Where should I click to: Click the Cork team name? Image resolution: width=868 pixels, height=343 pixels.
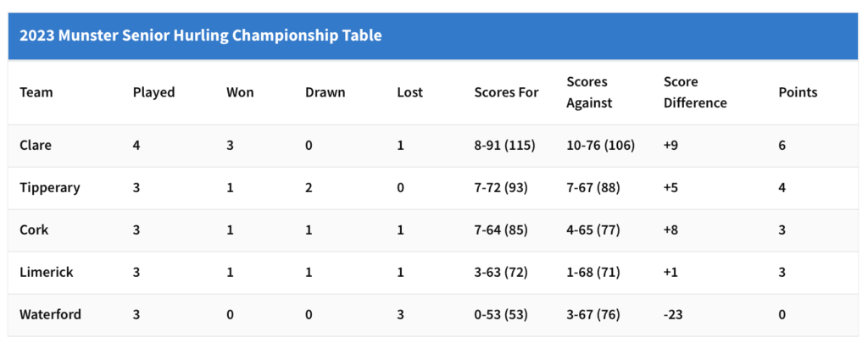point(34,230)
